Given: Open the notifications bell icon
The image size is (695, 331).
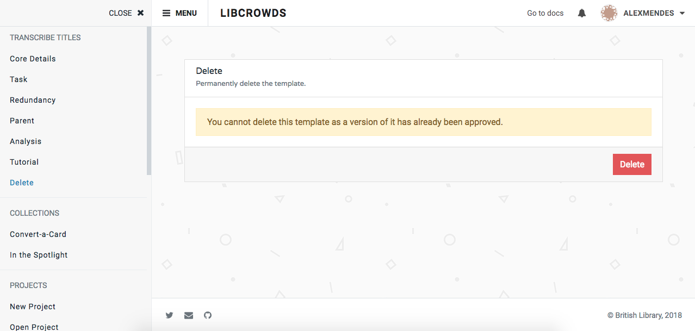Looking at the screenshot, I should point(581,13).
